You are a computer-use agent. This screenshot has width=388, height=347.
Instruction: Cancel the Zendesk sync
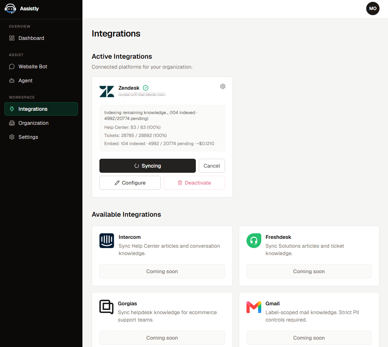[212, 166]
